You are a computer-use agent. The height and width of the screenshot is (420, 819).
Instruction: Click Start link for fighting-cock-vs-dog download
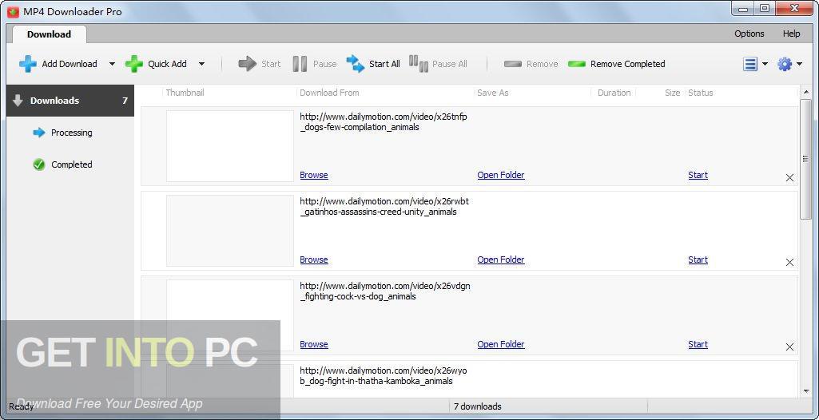coord(698,344)
